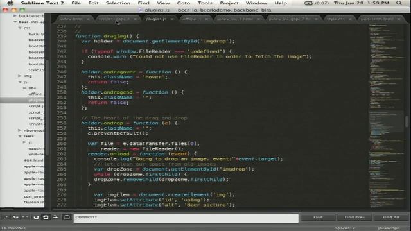Open style.css in the sidebar

coord(37,70)
